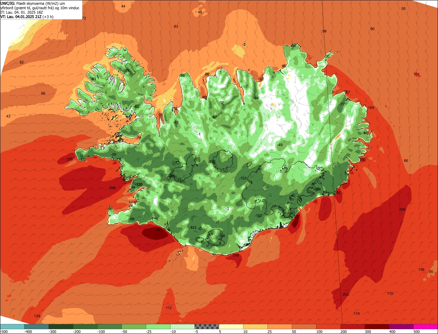This screenshot has width=438, height=334.
Task: Select the 289 value in southeast ocean
Action: tap(402, 209)
